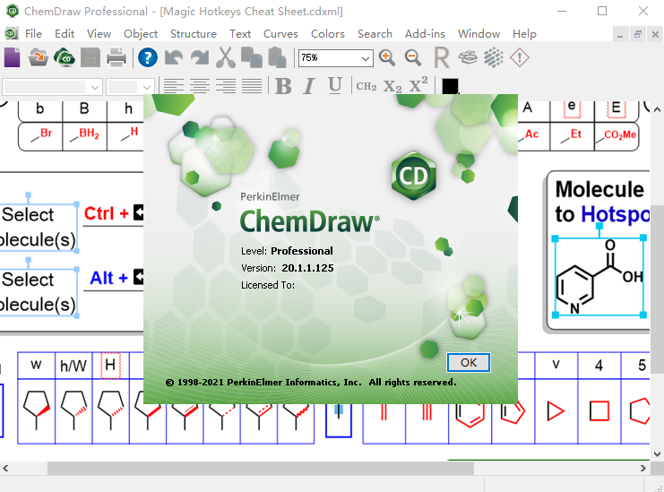Image resolution: width=664 pixels, height=492 pixels.
Task: Click the ChemDraw document icon beside File
Action: (12, 33)
